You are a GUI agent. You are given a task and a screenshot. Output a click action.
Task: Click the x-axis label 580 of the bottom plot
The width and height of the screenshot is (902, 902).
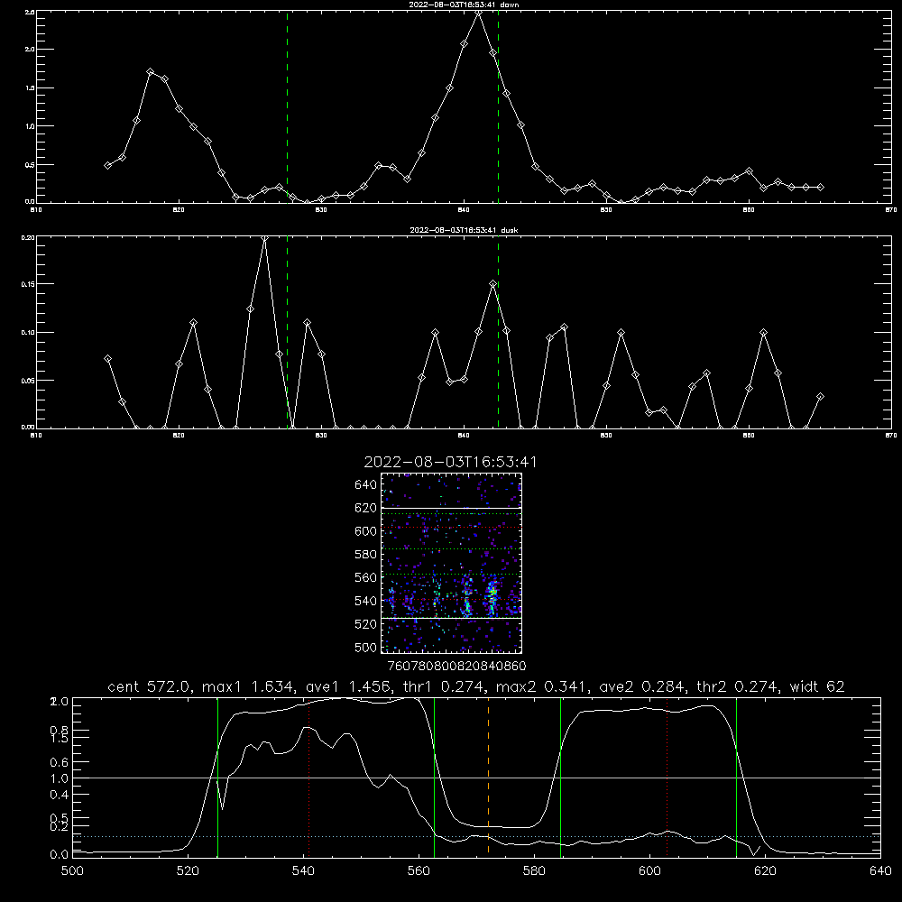tap(534, 871)
